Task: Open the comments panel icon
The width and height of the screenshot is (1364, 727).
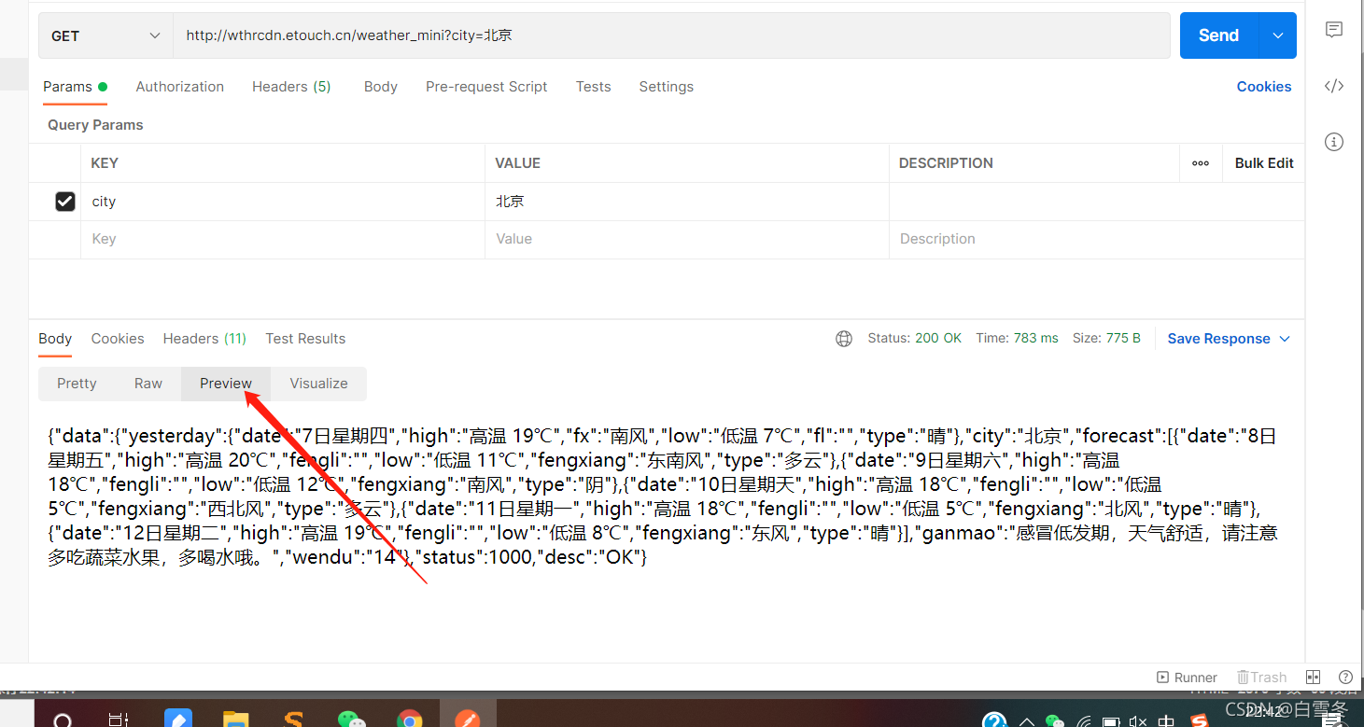Action: [x=1334, y=30]
